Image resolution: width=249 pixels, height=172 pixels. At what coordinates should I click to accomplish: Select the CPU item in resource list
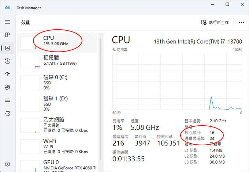57,43
